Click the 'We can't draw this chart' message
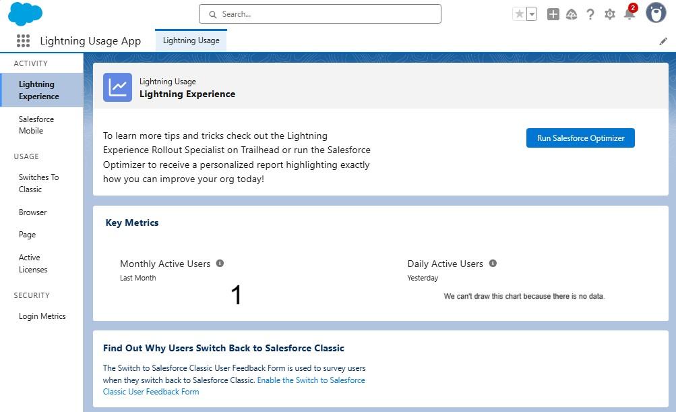 (524, 297)
